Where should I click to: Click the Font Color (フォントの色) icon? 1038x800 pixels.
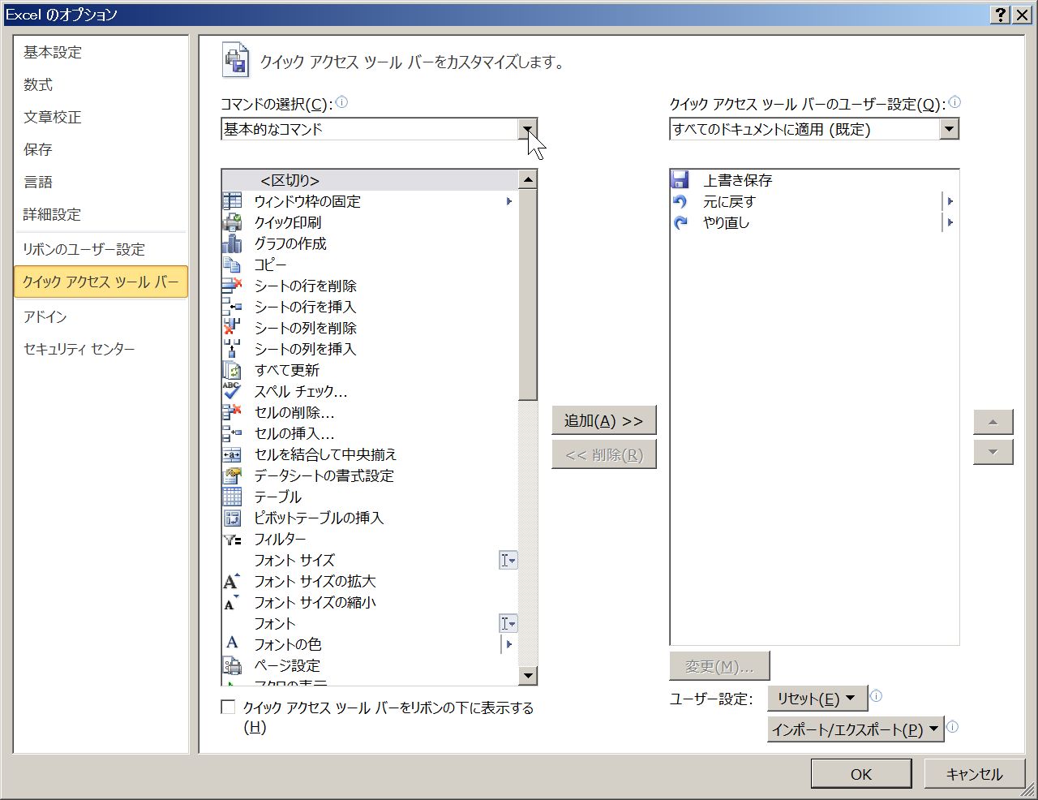point(232,644)
